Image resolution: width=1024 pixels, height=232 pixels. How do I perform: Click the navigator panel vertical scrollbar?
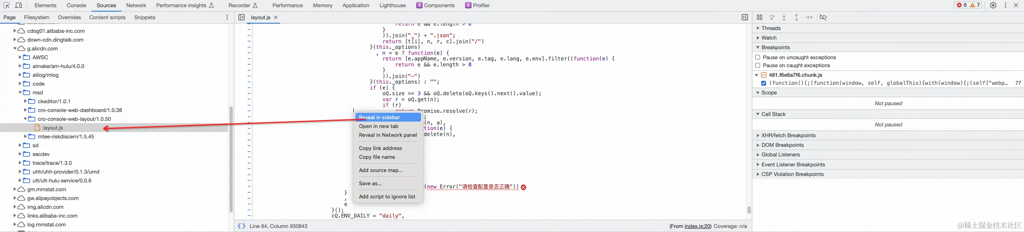tap(231, 159)
